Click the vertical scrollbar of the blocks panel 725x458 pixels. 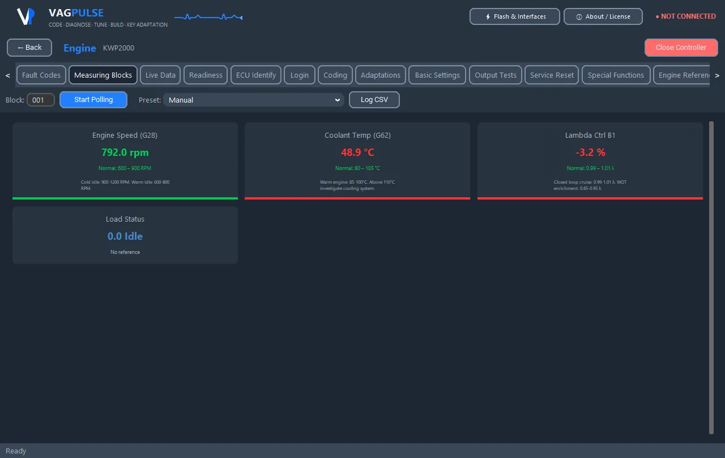711,278
